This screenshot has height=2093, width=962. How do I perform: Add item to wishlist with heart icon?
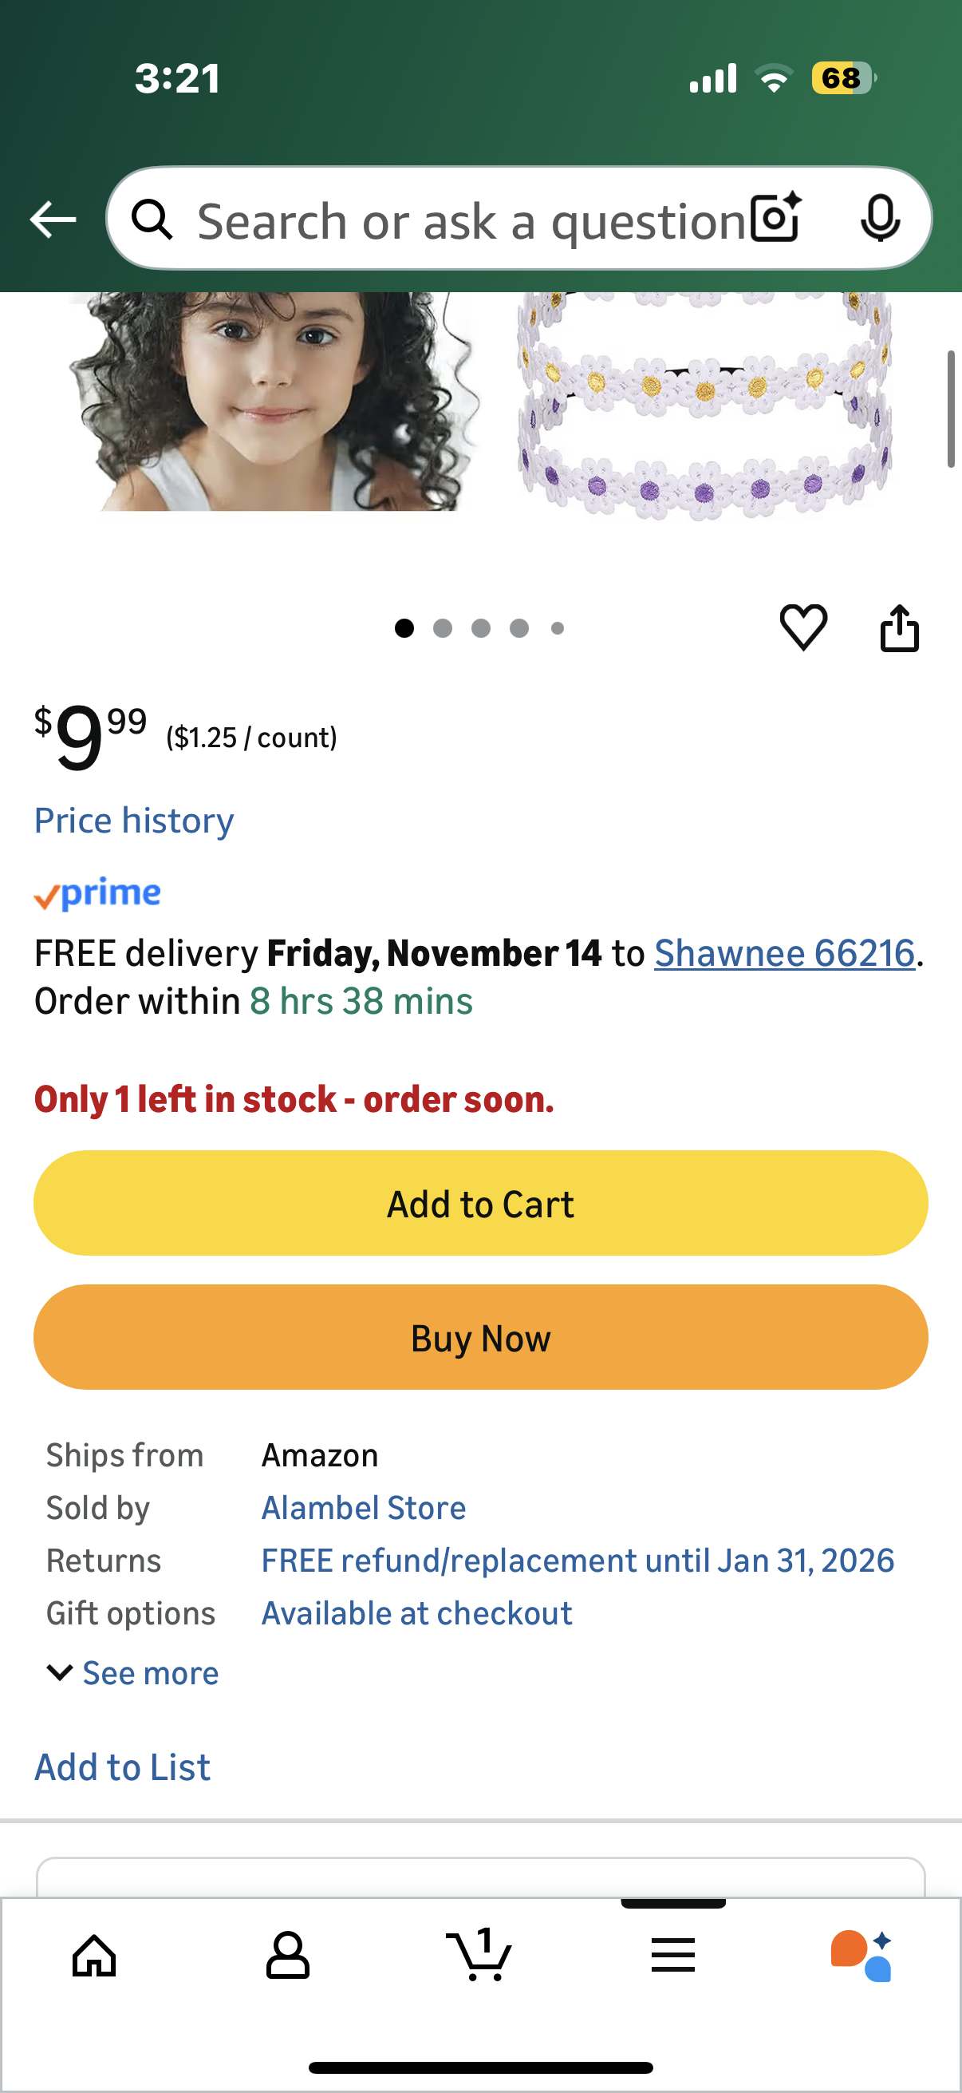point(803,627)
